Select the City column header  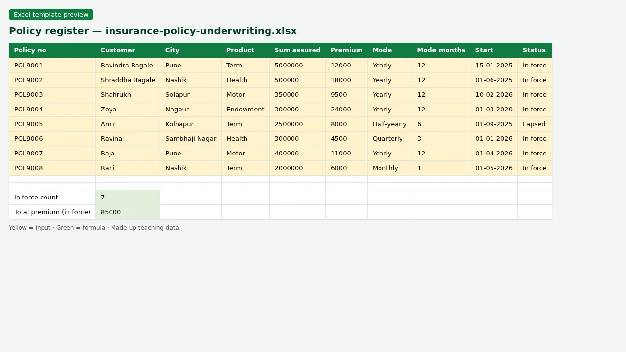[x=191, y=50]
